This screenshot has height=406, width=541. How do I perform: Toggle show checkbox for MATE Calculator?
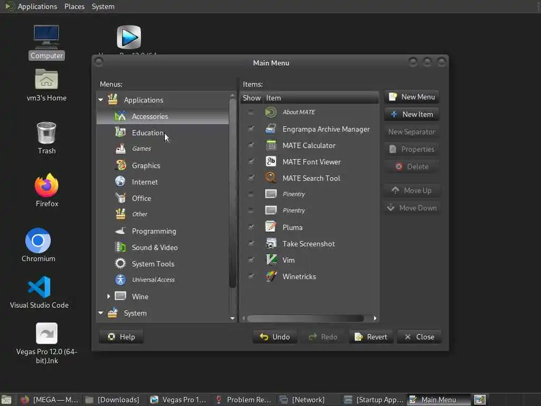[251, 145]
